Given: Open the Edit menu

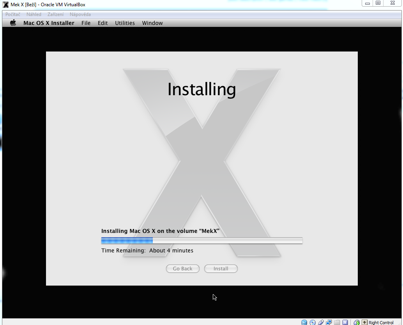Looking at the screenshot, I should click(103, 23).
